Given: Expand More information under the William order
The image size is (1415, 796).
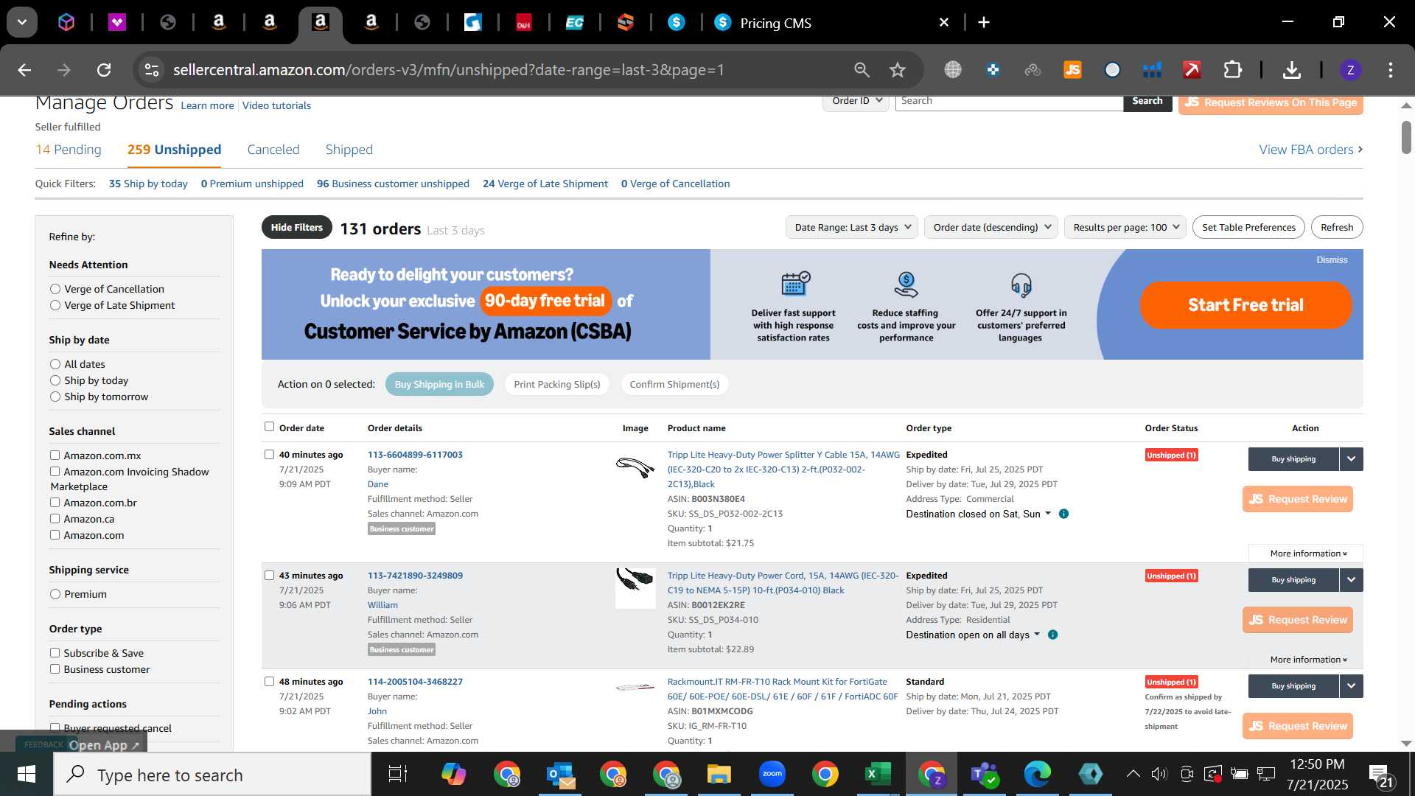Looking at the screenshot, I should [x=1307, y=660].
